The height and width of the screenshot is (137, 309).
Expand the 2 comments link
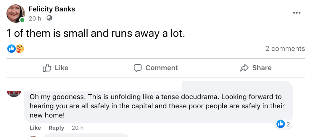tap(285, 49)
